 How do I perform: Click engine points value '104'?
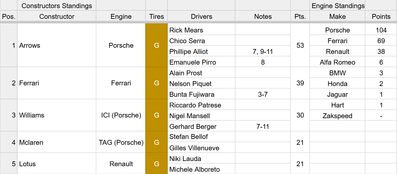click(381, 30)
